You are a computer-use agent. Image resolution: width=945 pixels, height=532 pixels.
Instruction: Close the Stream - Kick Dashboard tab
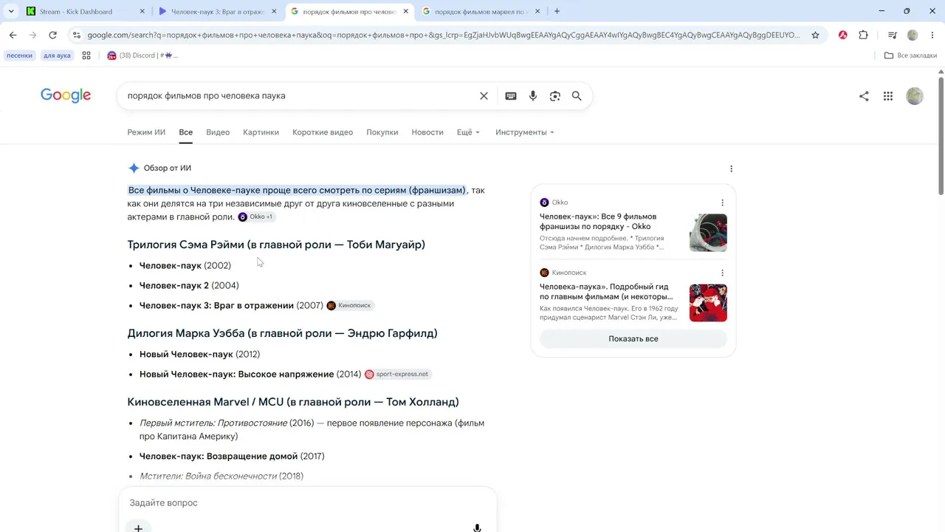(x=142, y=11)
